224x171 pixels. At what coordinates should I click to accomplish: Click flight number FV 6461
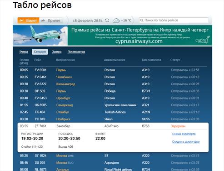(40, 77)
